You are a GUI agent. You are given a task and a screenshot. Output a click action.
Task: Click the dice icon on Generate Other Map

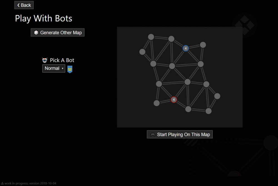click(36, 33)
